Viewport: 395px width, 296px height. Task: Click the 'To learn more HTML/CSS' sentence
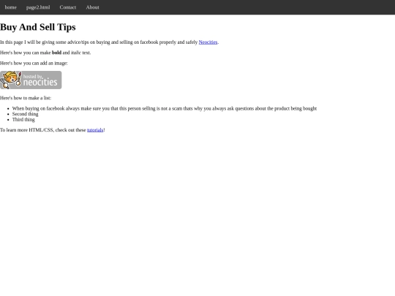(x=53, y=130)
